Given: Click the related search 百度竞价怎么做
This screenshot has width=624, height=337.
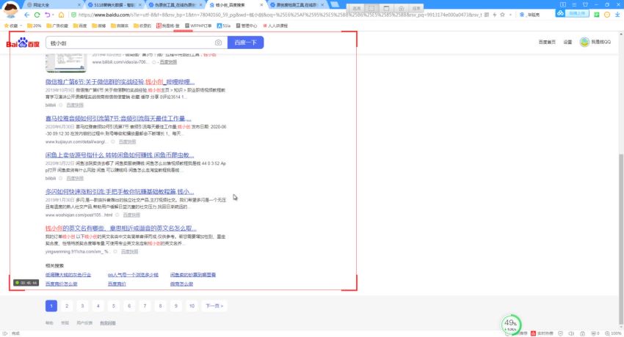Looking at the screenshot, I should pos(61,284).
